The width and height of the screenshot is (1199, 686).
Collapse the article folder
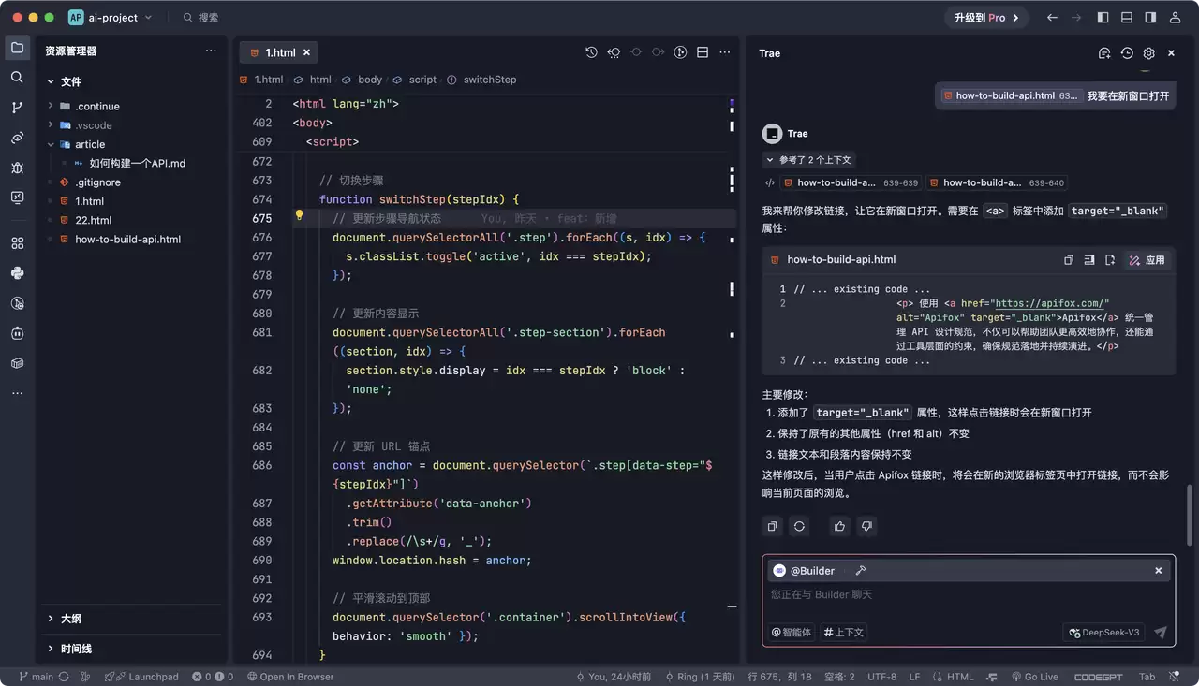click(x=51, y=144)
